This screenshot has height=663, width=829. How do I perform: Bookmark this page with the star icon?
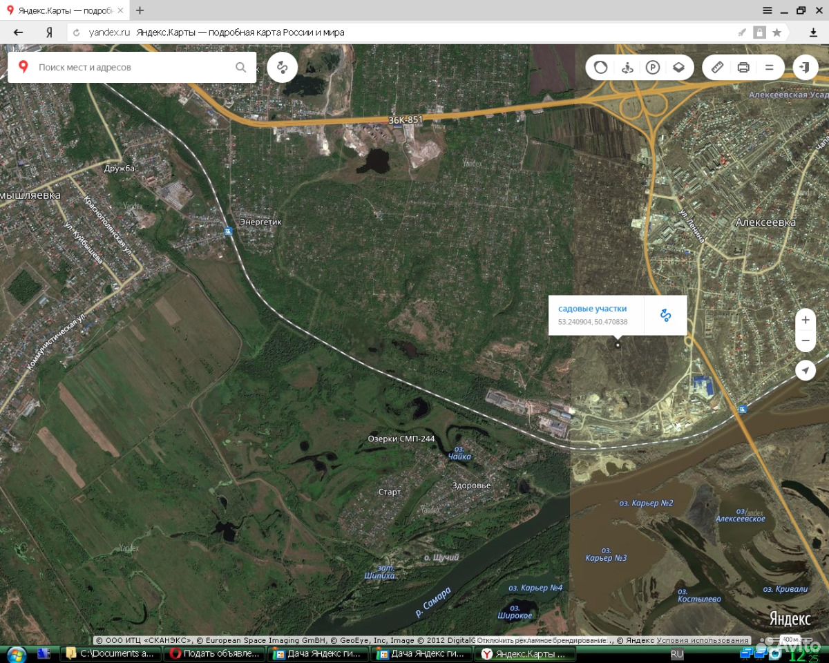click(x=776, y=32)
